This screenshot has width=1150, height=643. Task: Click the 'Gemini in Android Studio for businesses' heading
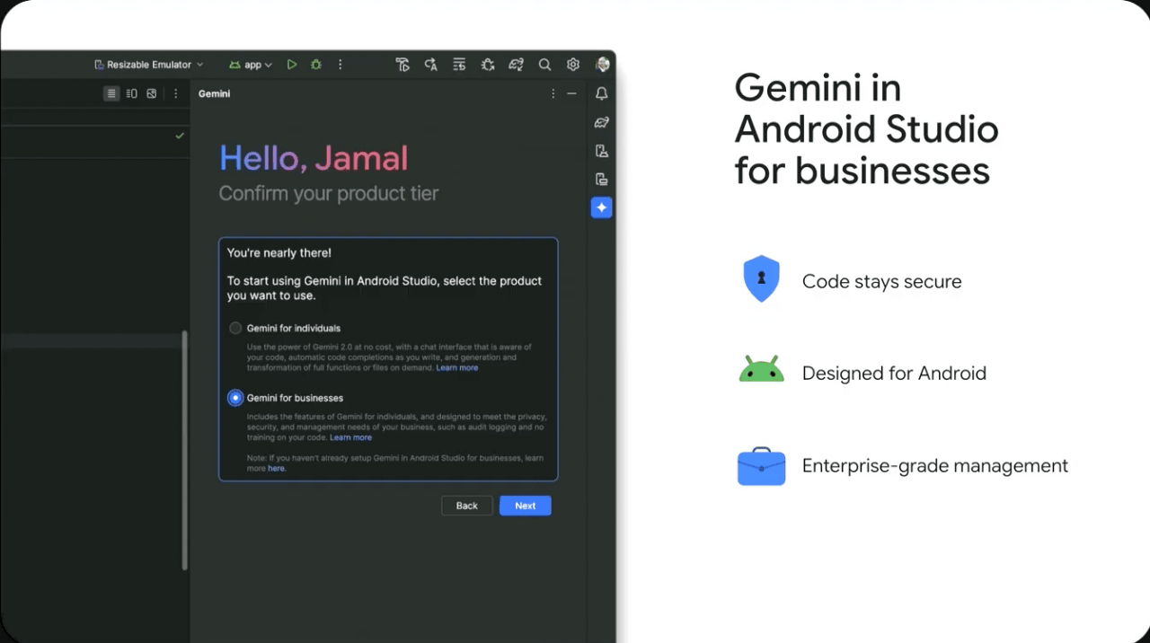867,129
